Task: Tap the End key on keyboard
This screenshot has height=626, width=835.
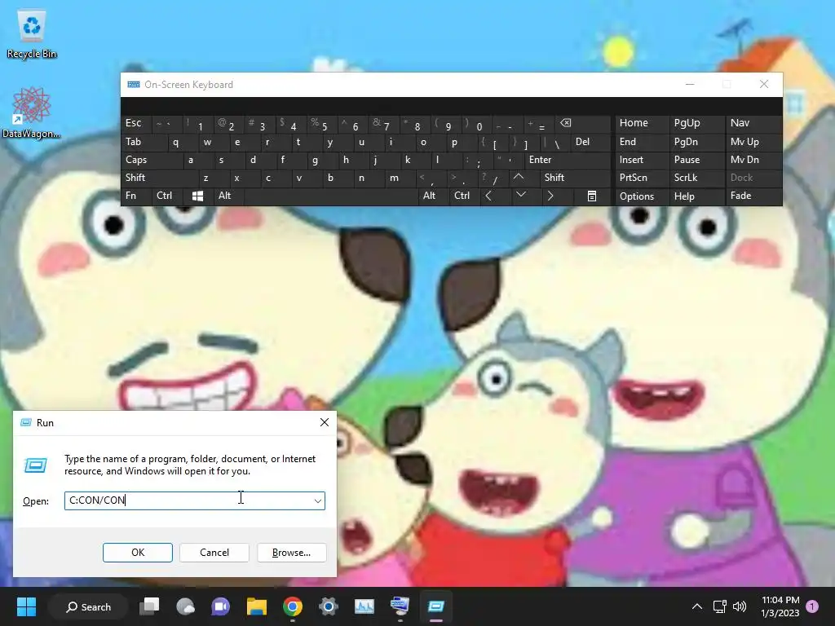Action: click(x=641, y=142)
